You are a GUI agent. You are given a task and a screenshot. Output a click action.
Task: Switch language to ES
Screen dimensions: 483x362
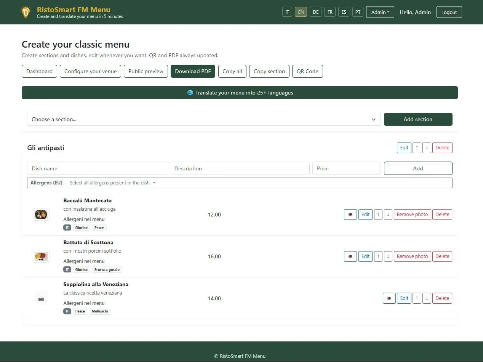click(x=344, y=12)
